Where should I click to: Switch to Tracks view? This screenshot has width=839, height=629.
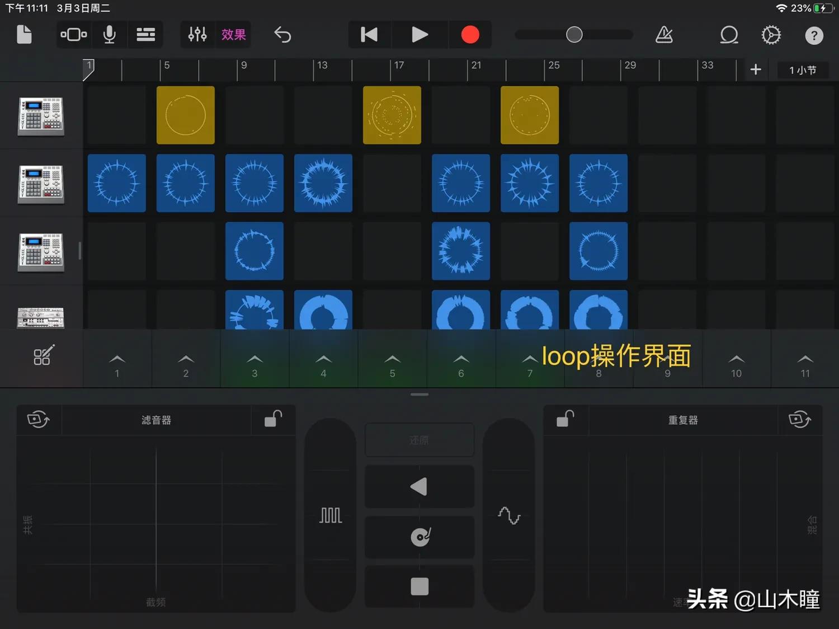coord(145,35)
